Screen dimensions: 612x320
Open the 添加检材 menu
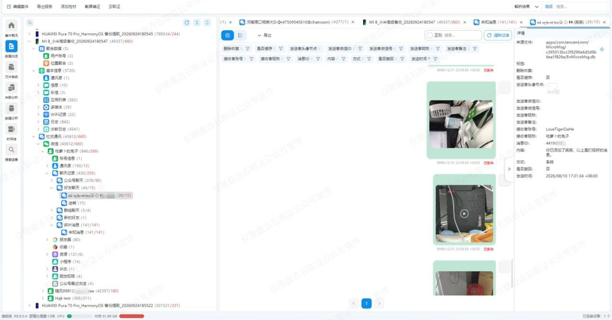tap(68, 7)
